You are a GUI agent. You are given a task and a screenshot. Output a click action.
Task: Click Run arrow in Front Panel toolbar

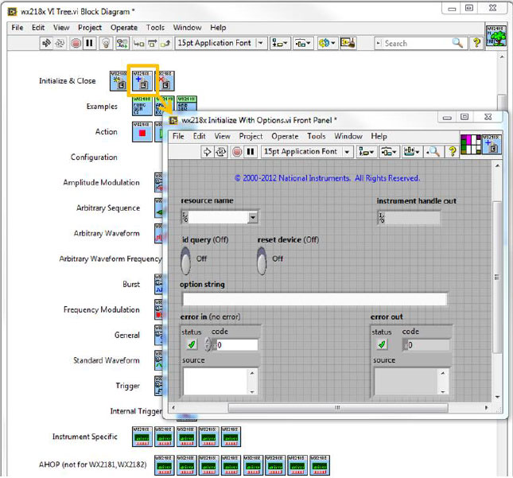coord(208,152)
